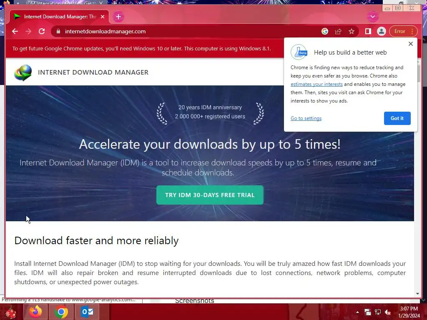Click the forward navigation arrow
The image size is (427, 320).
click(x=28, y=31)
